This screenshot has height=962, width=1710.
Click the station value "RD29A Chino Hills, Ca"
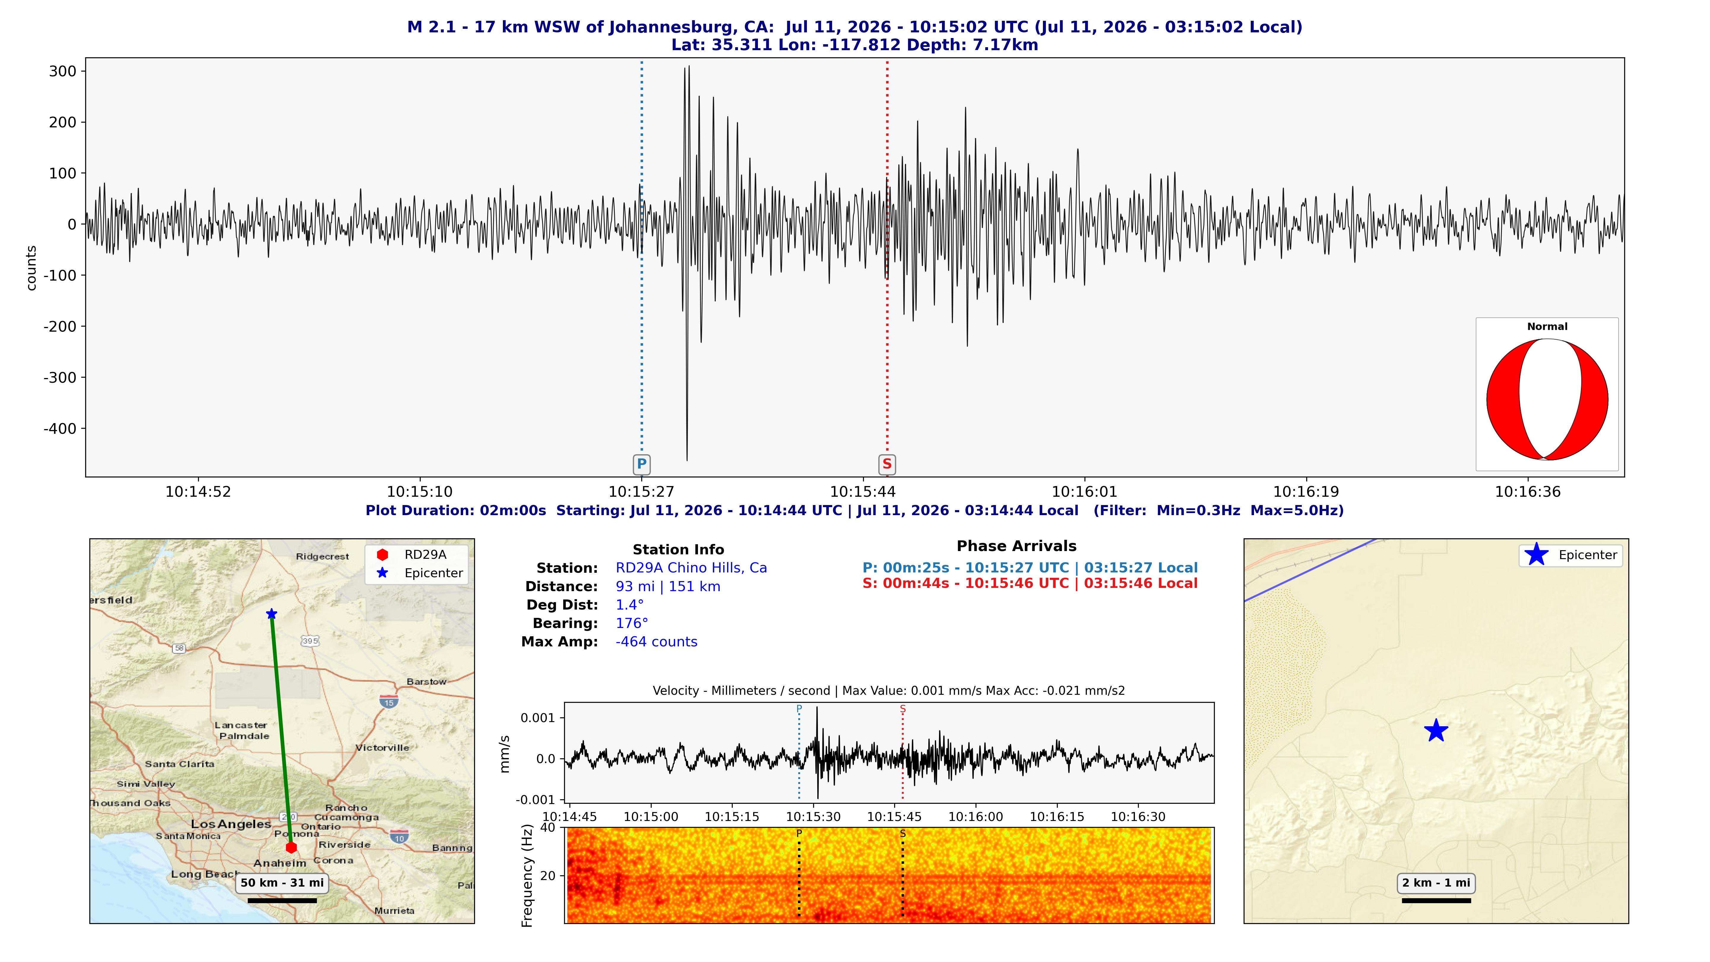click(691, 568)
